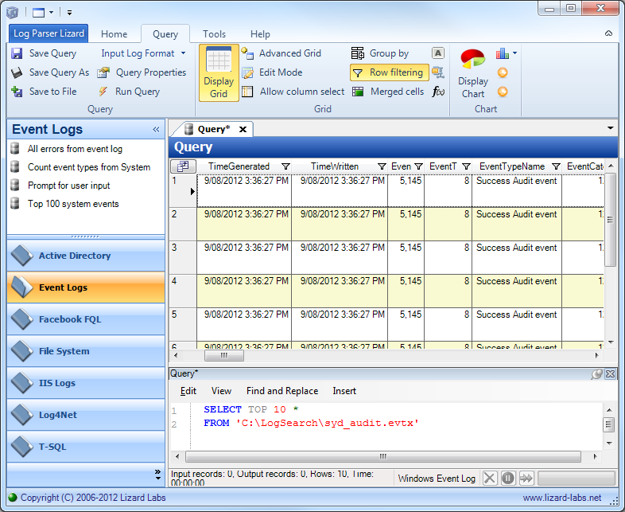Open the document tab list dropdown arrow
This screenshot has width=625, height=512.
(x=610, y=128)
